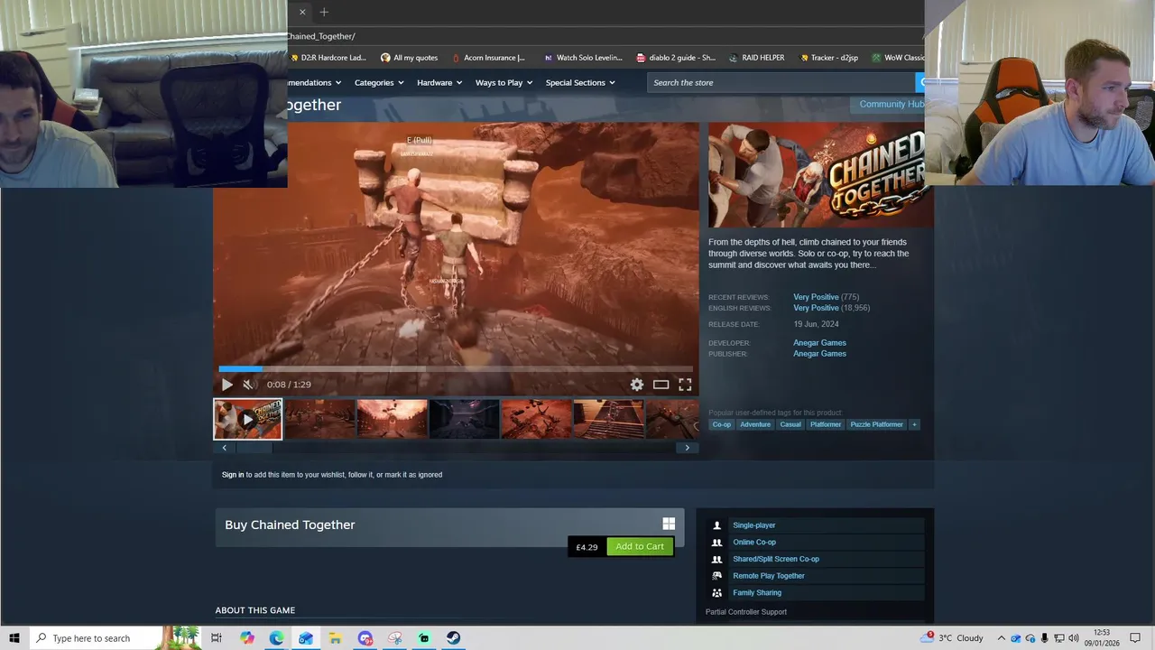1155x650 pixels.
Task: Open the Ways to Play dropdown
Action: point(504,82)
